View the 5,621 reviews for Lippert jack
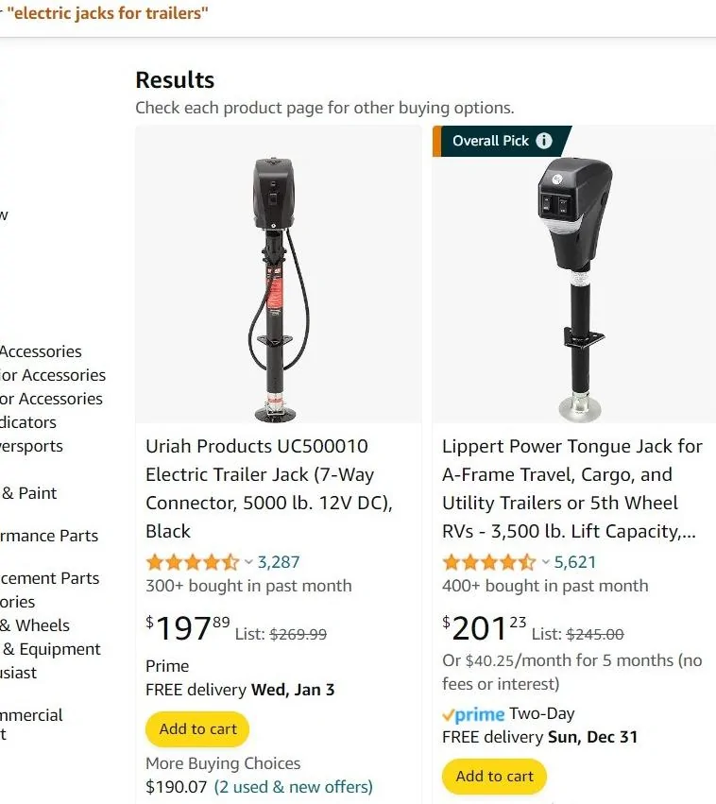Screen dimensions: 716x804 click(x=575, y=562)
